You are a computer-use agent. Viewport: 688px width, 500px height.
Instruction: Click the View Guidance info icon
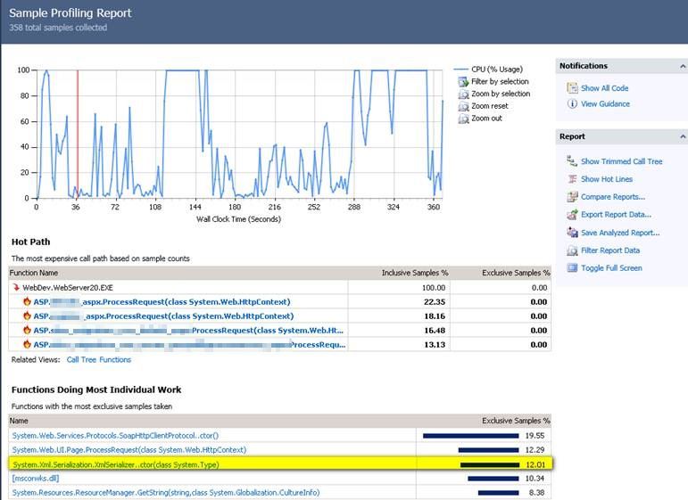point(572,104)
